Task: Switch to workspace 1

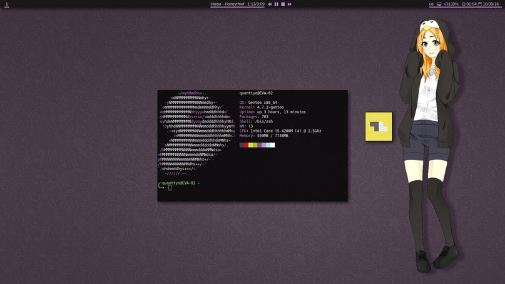Action: (6, 4)
